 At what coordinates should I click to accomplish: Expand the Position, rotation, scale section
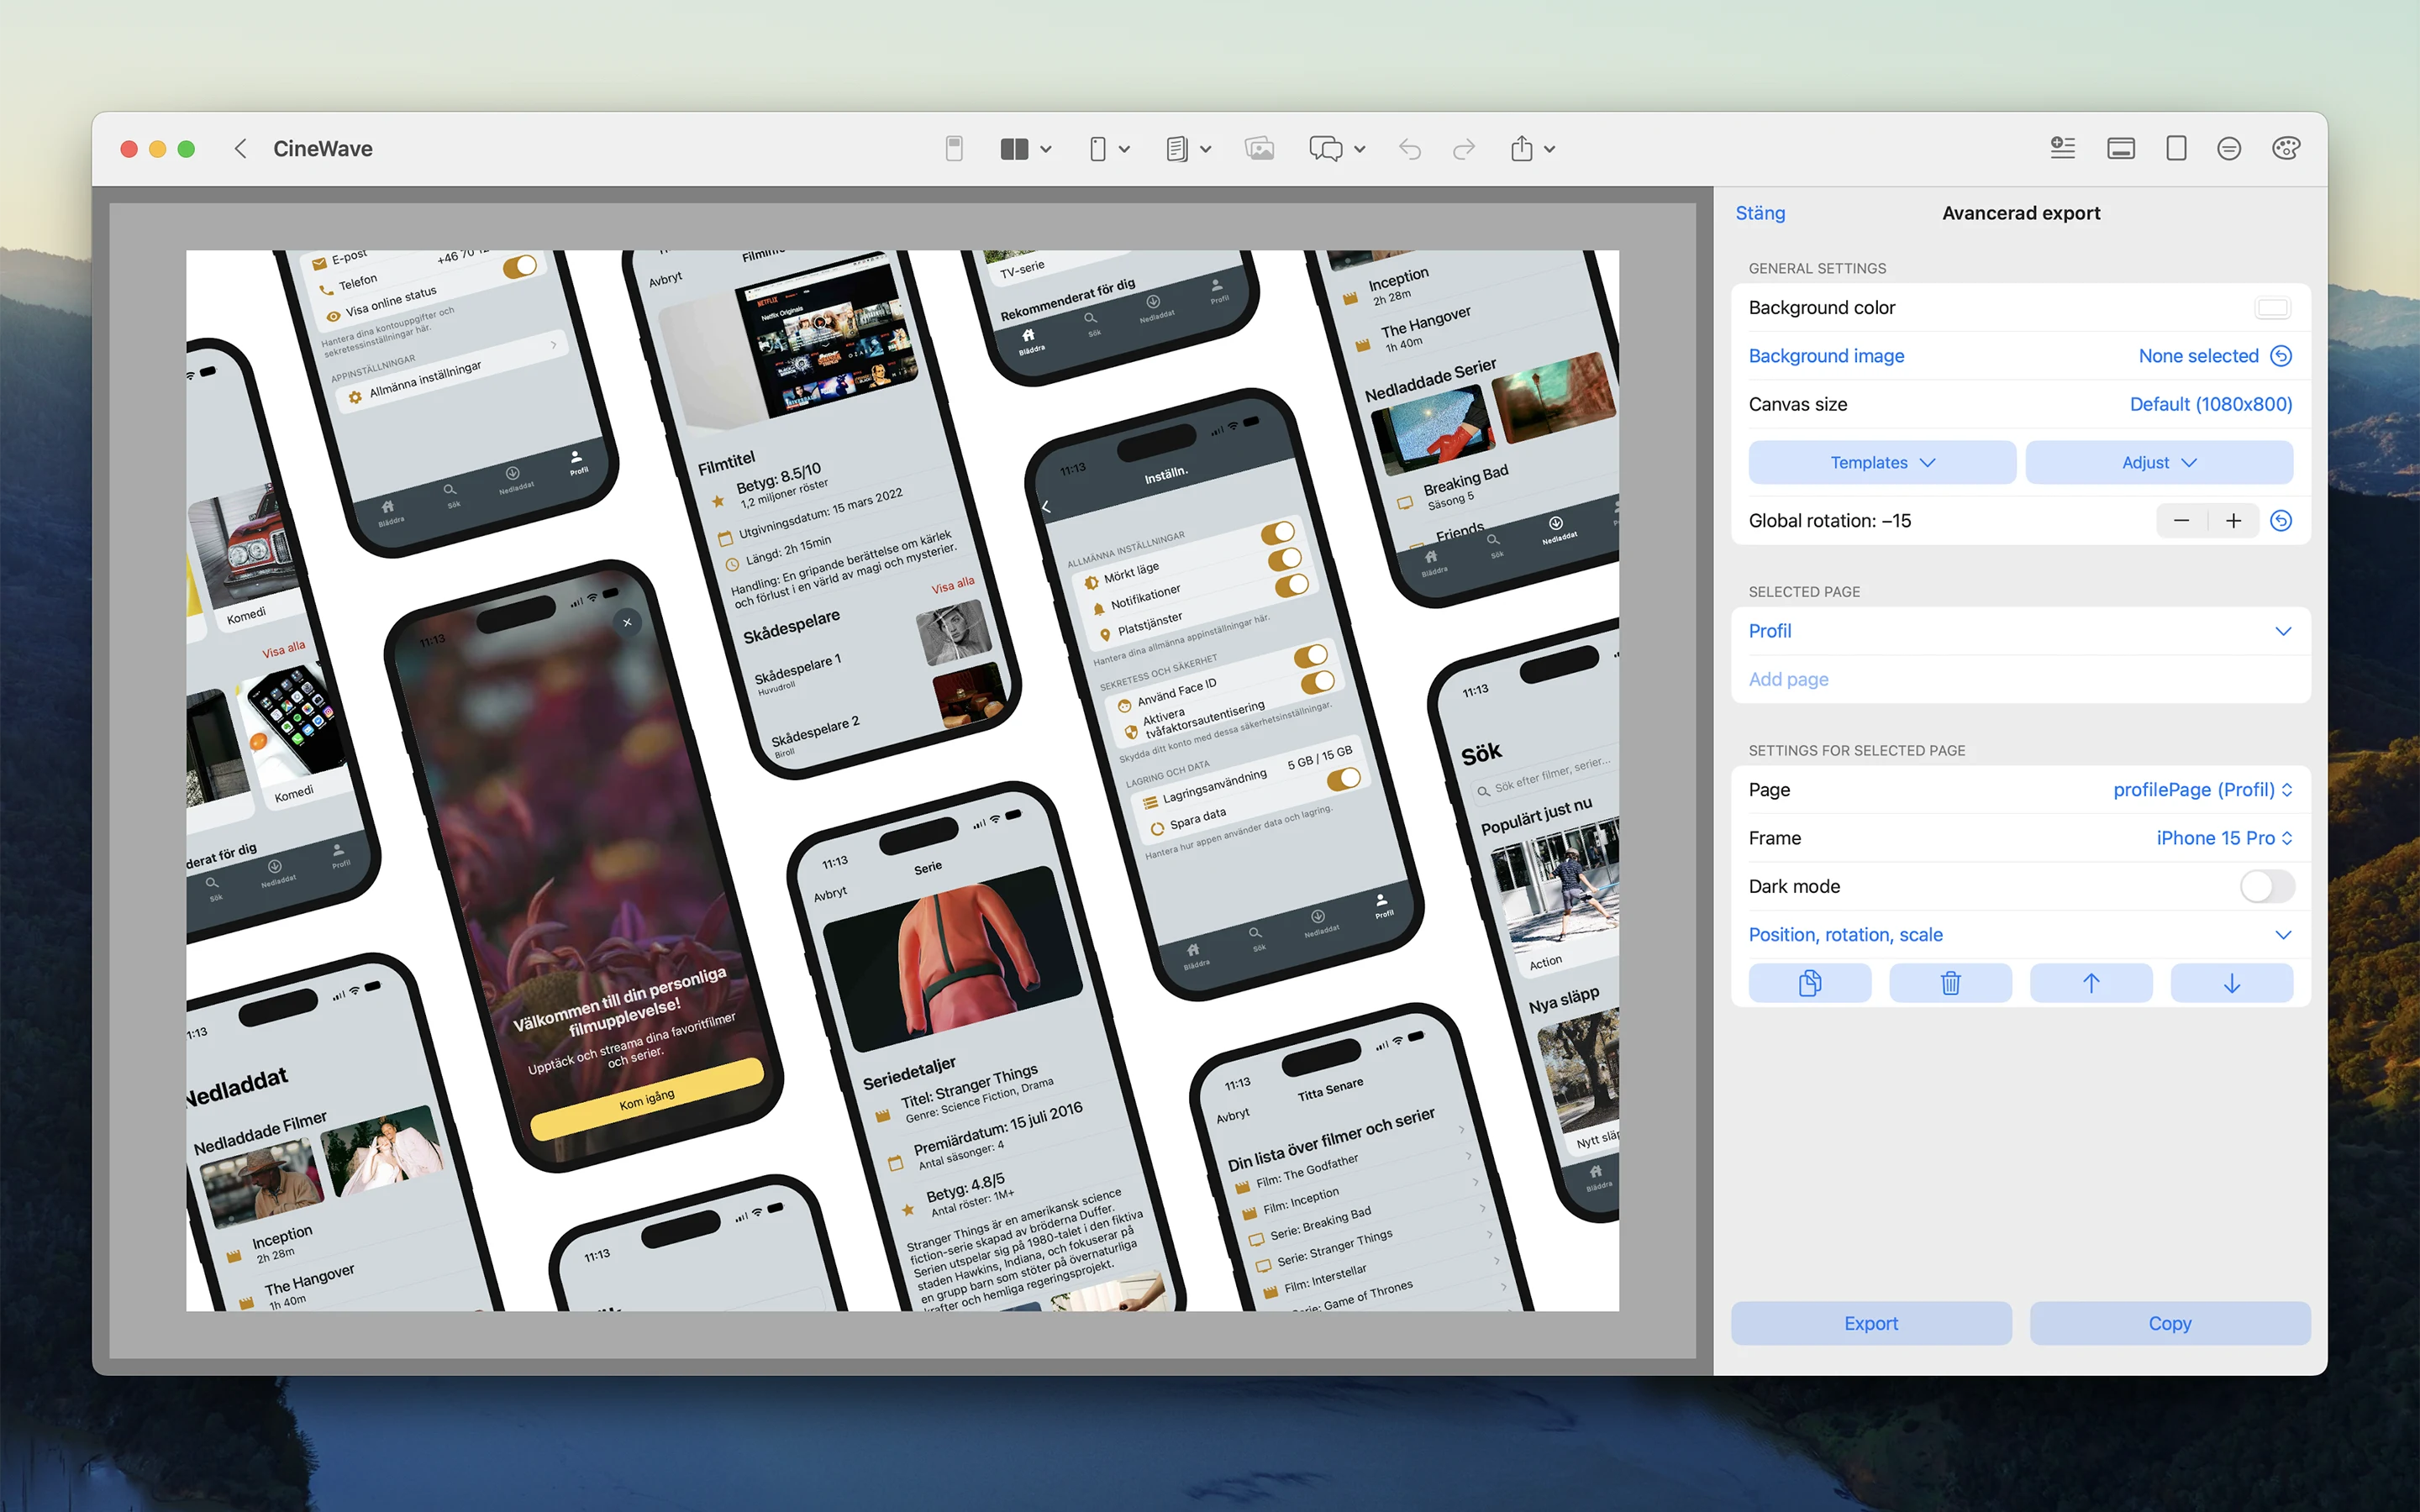[x=2283, y=934]
